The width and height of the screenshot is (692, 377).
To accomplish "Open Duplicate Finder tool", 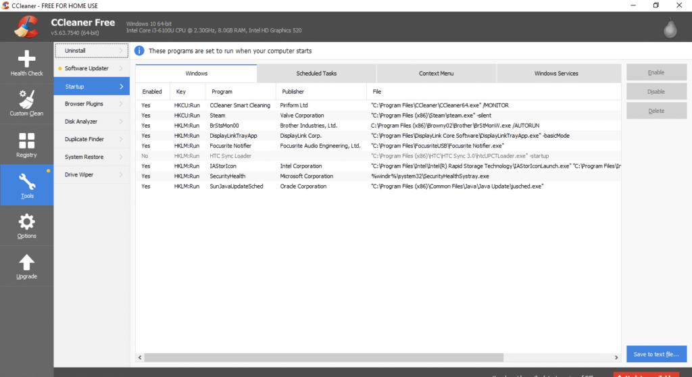I will point(92,139).
